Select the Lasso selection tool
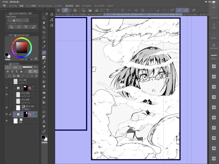Viewport: 219px width, 164px height. tap(44, 37)
